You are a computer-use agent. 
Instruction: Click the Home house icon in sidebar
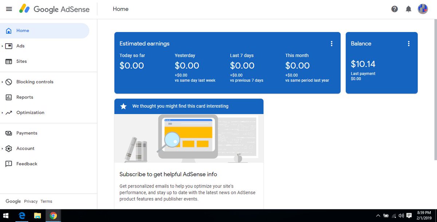coord(9,31)
